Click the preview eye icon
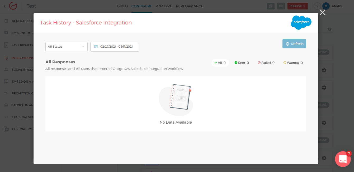This screenshot has height=172, width=354. 281,6
